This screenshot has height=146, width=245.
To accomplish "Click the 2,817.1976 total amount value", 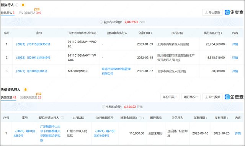I will pyautogui.click(x=131, y=22).
